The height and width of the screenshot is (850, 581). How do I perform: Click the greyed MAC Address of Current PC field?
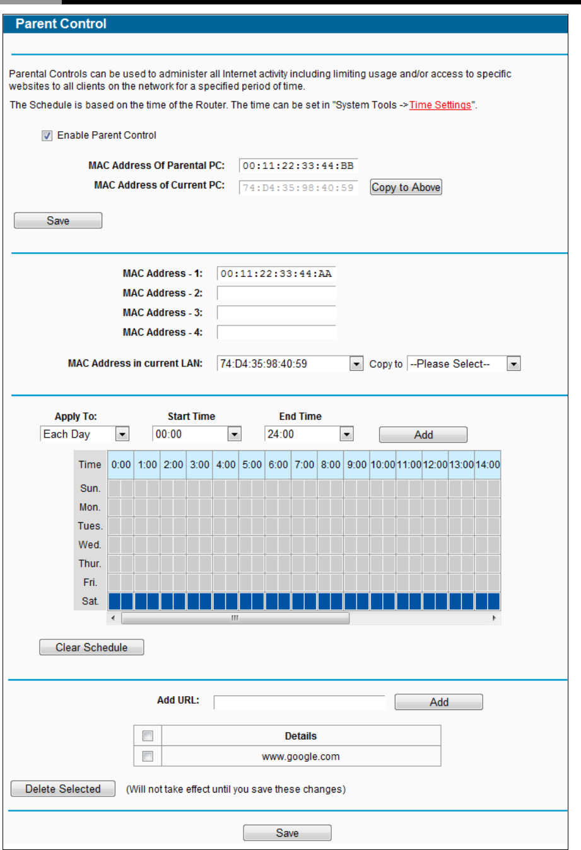click(x=298, y=187)
